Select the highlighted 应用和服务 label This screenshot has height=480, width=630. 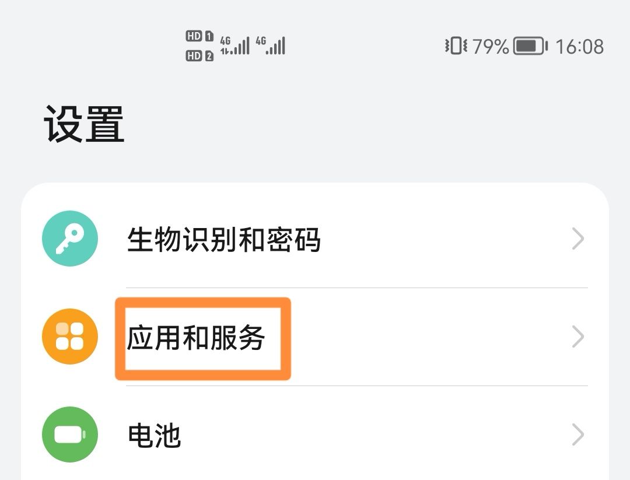[197, 338]
